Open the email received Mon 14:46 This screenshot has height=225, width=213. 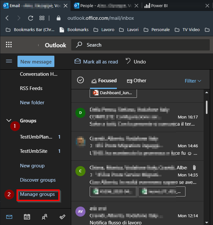[x=137, y=146]
